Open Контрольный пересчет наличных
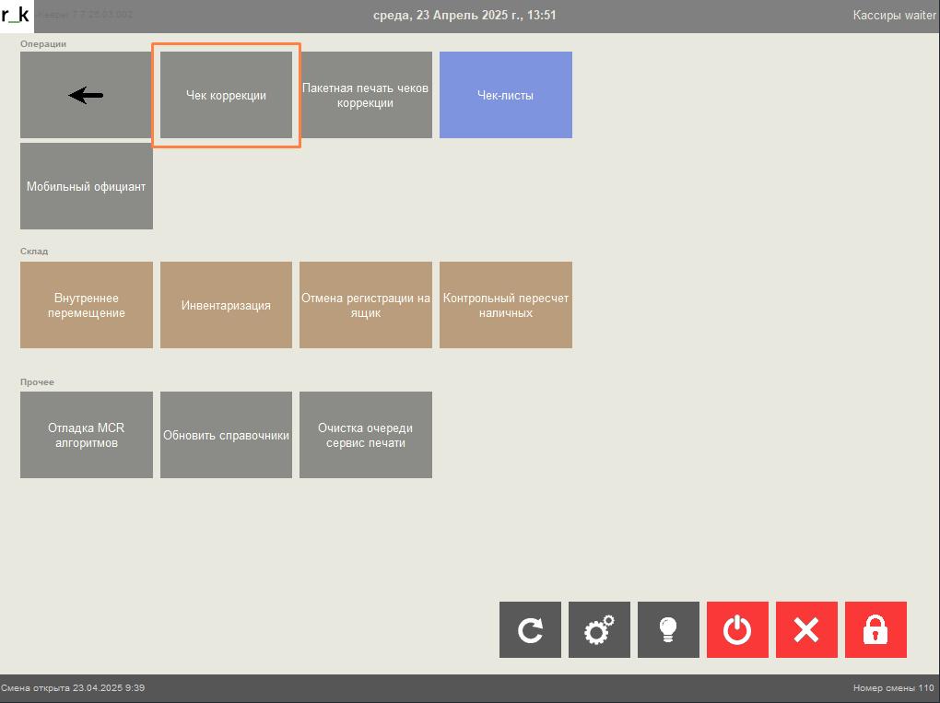Image resolution: width=940 pixels, height=703 pixels. coord(505,305)
